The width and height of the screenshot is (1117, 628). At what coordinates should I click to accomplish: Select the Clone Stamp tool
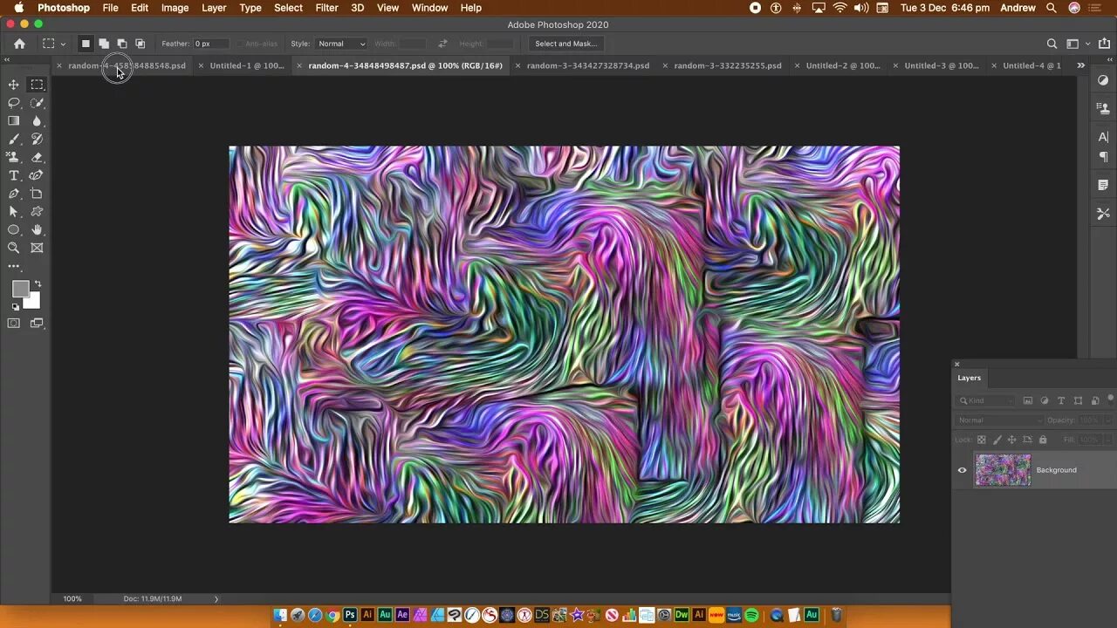pyautogui.click(x=13, y=156)
